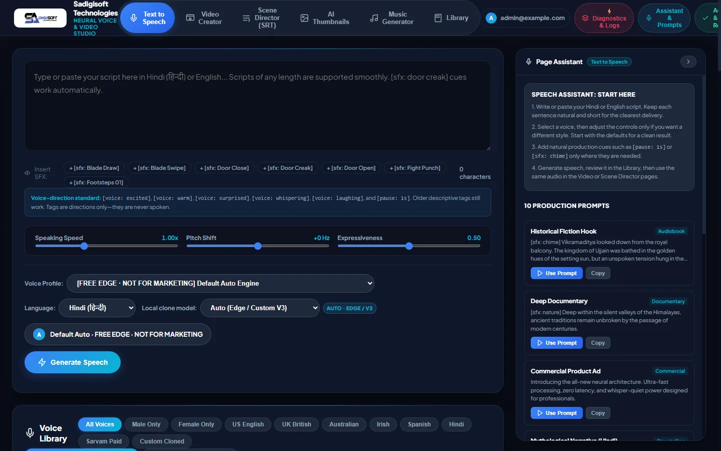
Task: Click the round A avatar on Default Auto voice chip
Action: (x=39, y=334)
